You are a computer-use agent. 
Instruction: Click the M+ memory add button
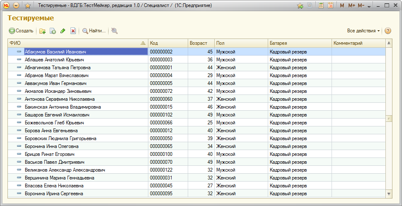coord(351,6)
